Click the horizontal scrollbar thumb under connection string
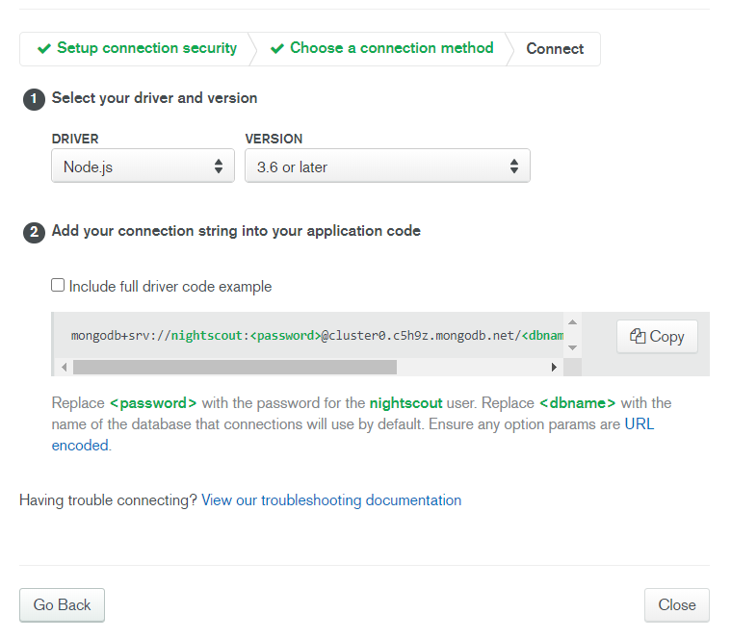The height and width of the screenshot is (640, 731). point(235,367)
